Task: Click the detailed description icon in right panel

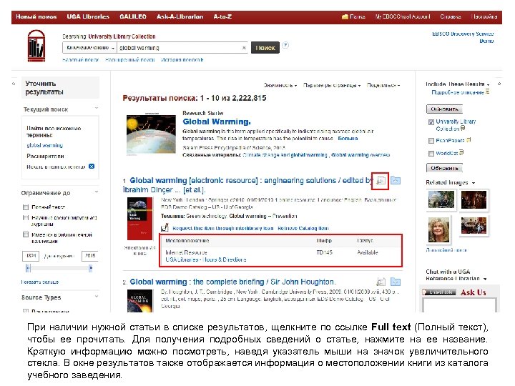Action: point(487,91)
